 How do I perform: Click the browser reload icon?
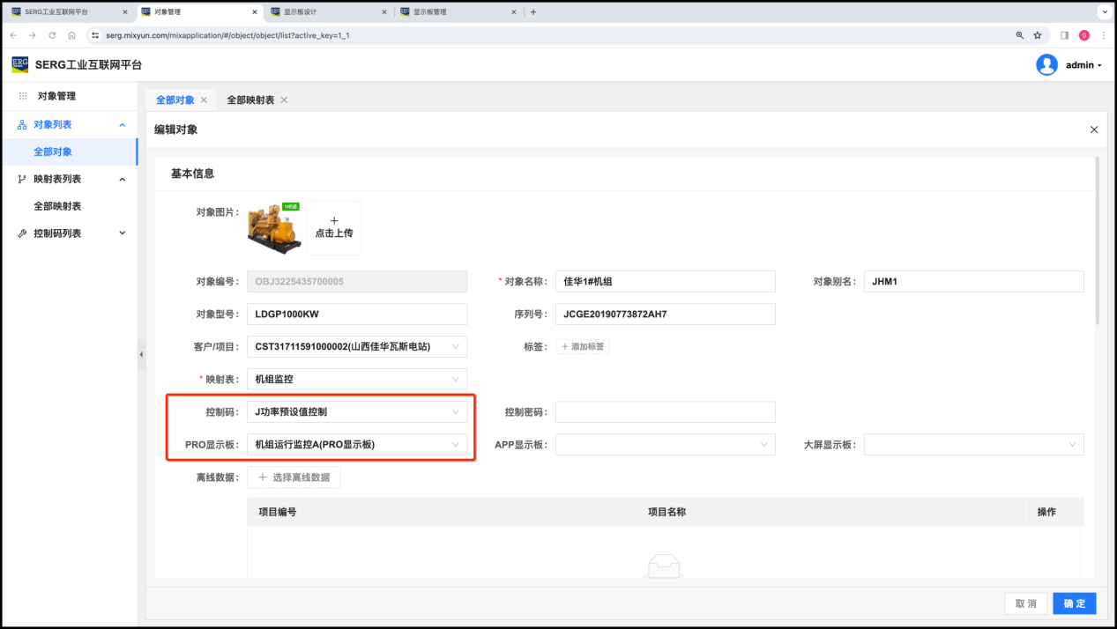point(52,35)
